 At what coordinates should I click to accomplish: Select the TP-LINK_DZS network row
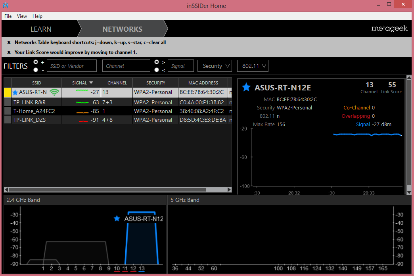coord(118,120)
